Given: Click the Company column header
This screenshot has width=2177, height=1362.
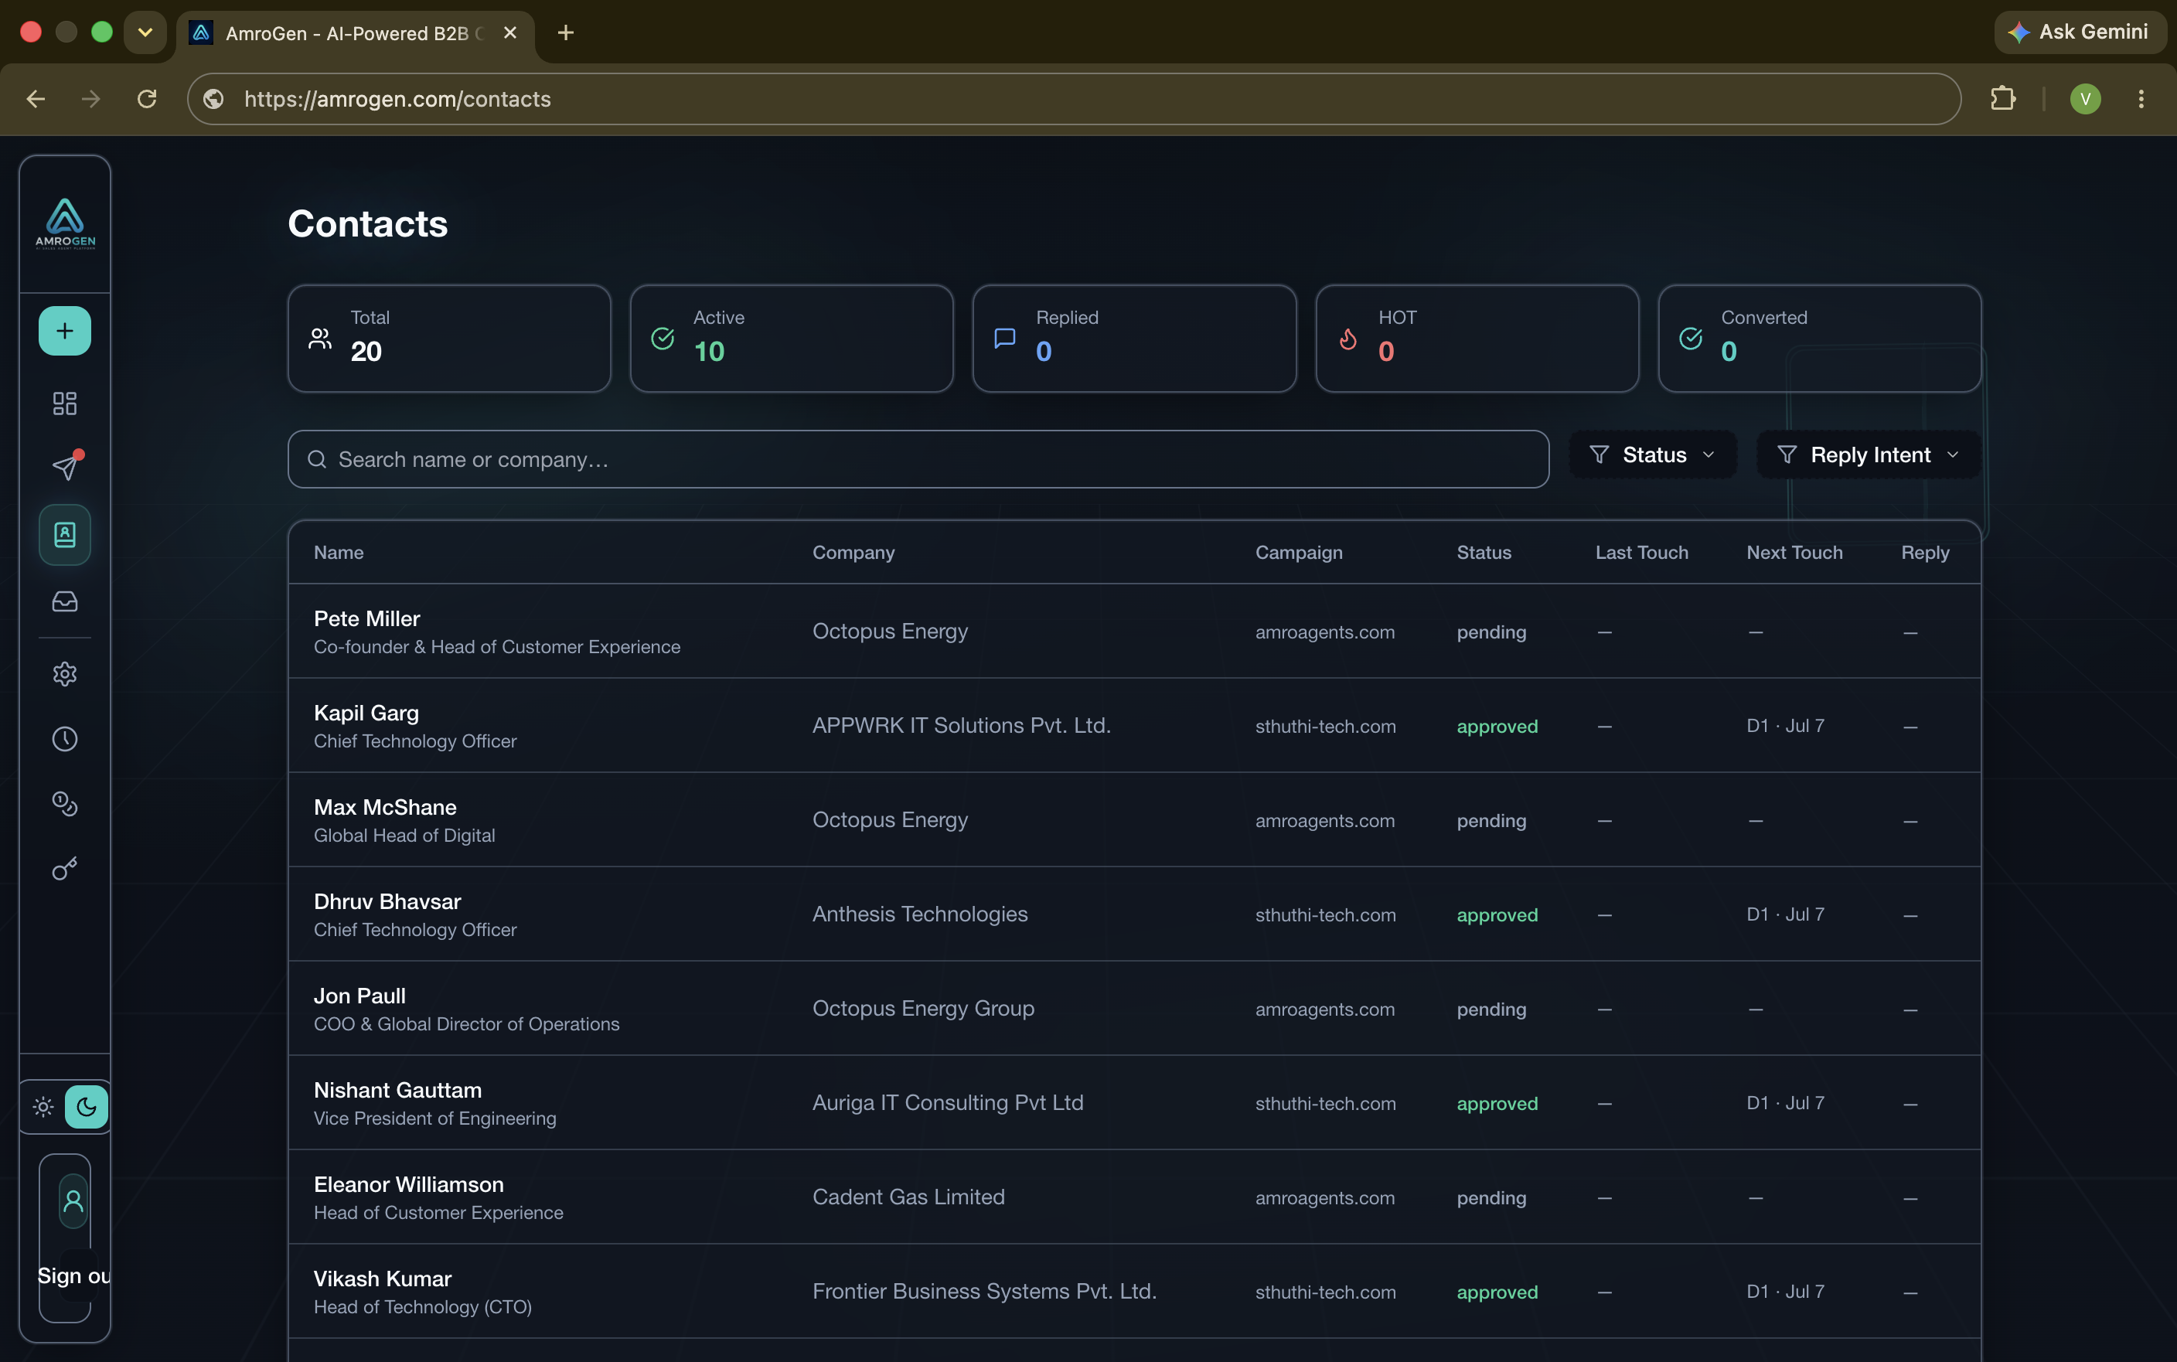Looking at the screenshot, I should (853, 552).
